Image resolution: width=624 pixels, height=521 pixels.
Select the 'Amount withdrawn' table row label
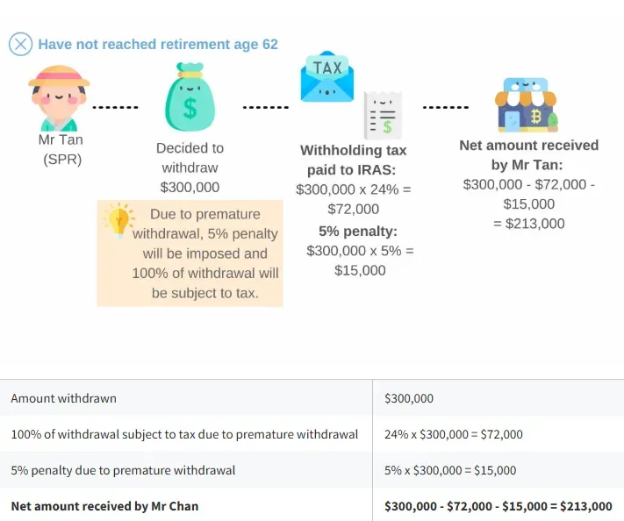tap(64, 398)
